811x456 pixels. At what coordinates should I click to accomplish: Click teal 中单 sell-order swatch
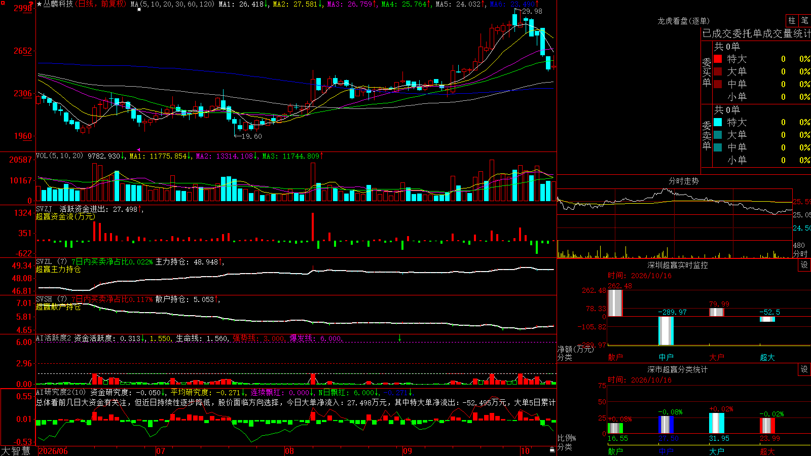pyautogui.click(x=718, y=147)
